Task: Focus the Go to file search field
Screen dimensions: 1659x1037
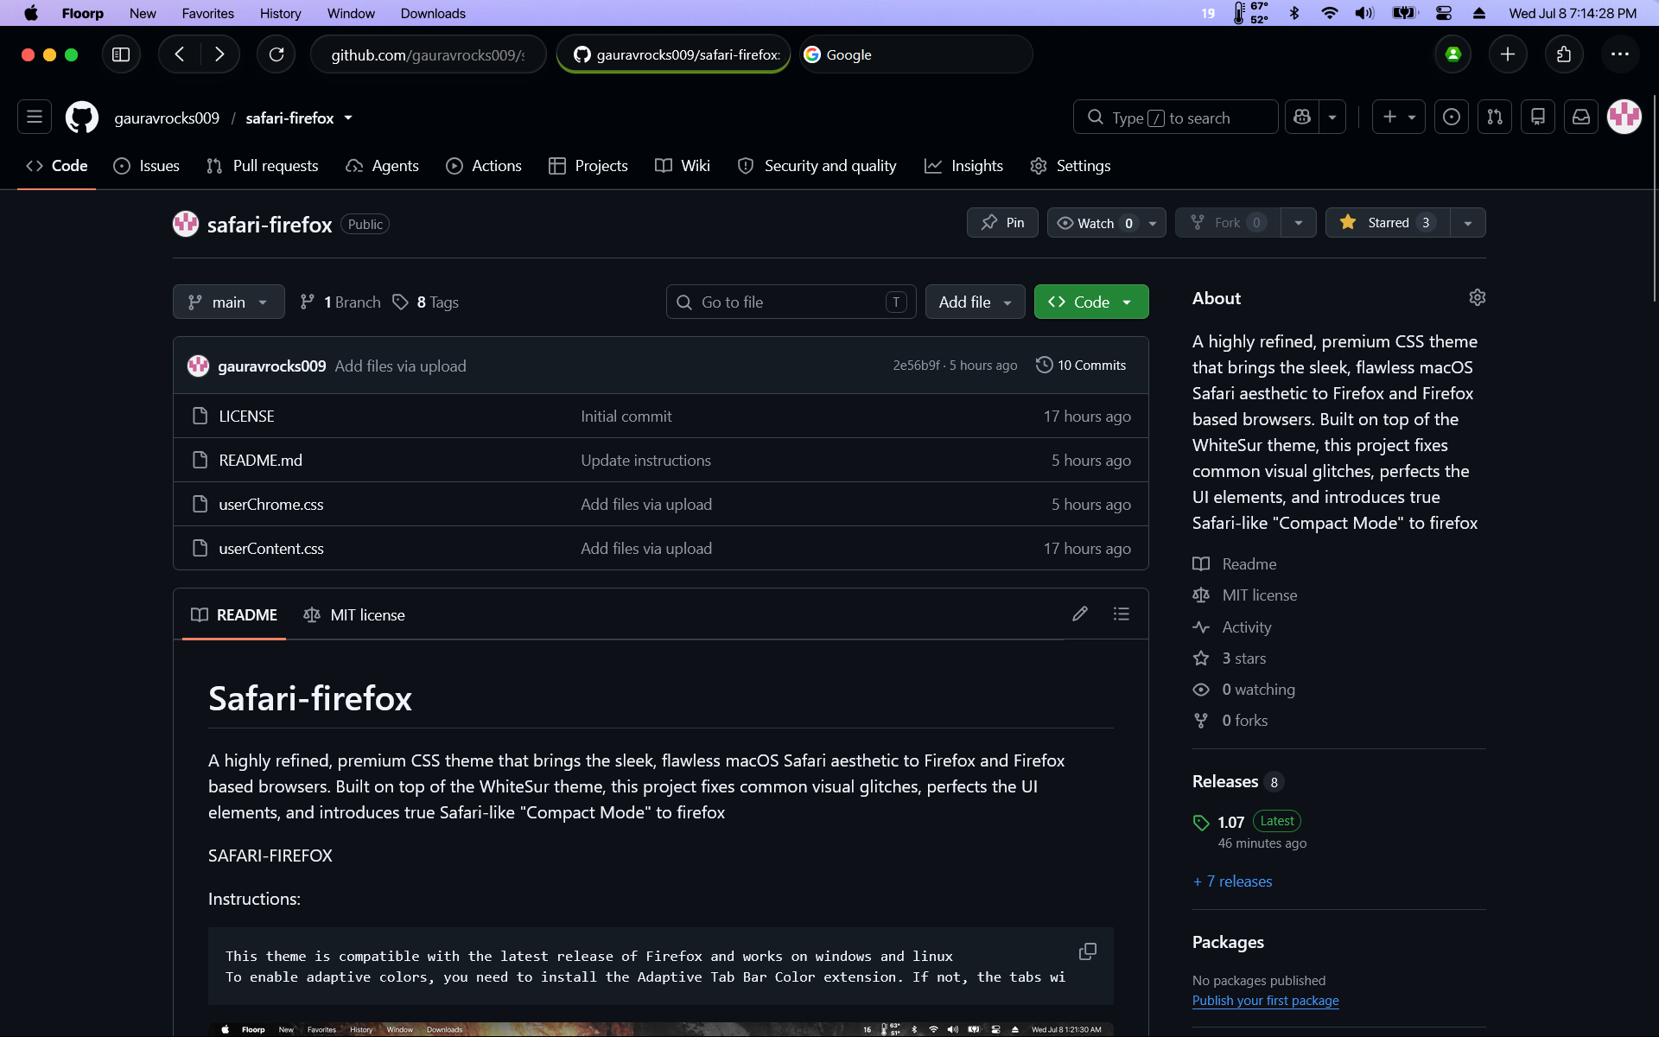Action: tap(791, 302)
